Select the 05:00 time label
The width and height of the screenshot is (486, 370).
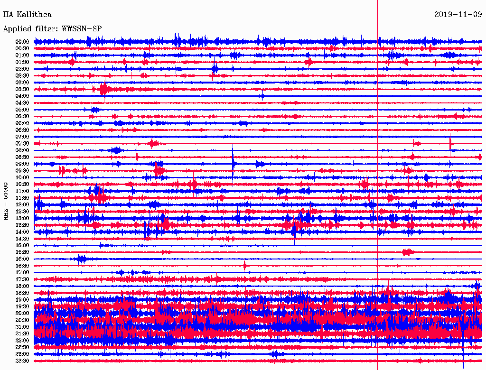click(22, 110)
